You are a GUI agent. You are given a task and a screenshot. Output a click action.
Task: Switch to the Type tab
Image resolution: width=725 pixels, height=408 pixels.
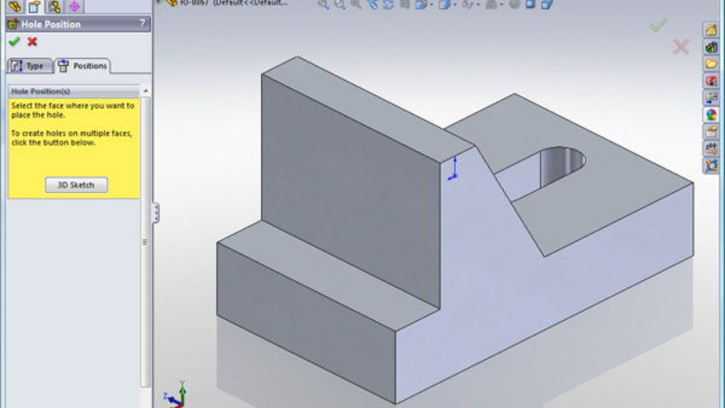pyautogui.click(x=29, y=66)
